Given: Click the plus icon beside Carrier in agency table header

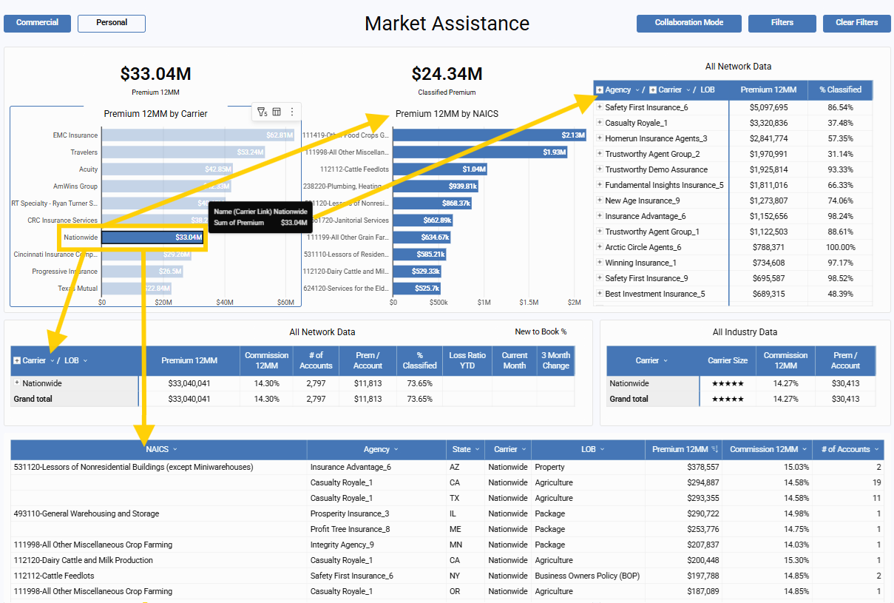Looking at the screenshot, I should 653,90.
